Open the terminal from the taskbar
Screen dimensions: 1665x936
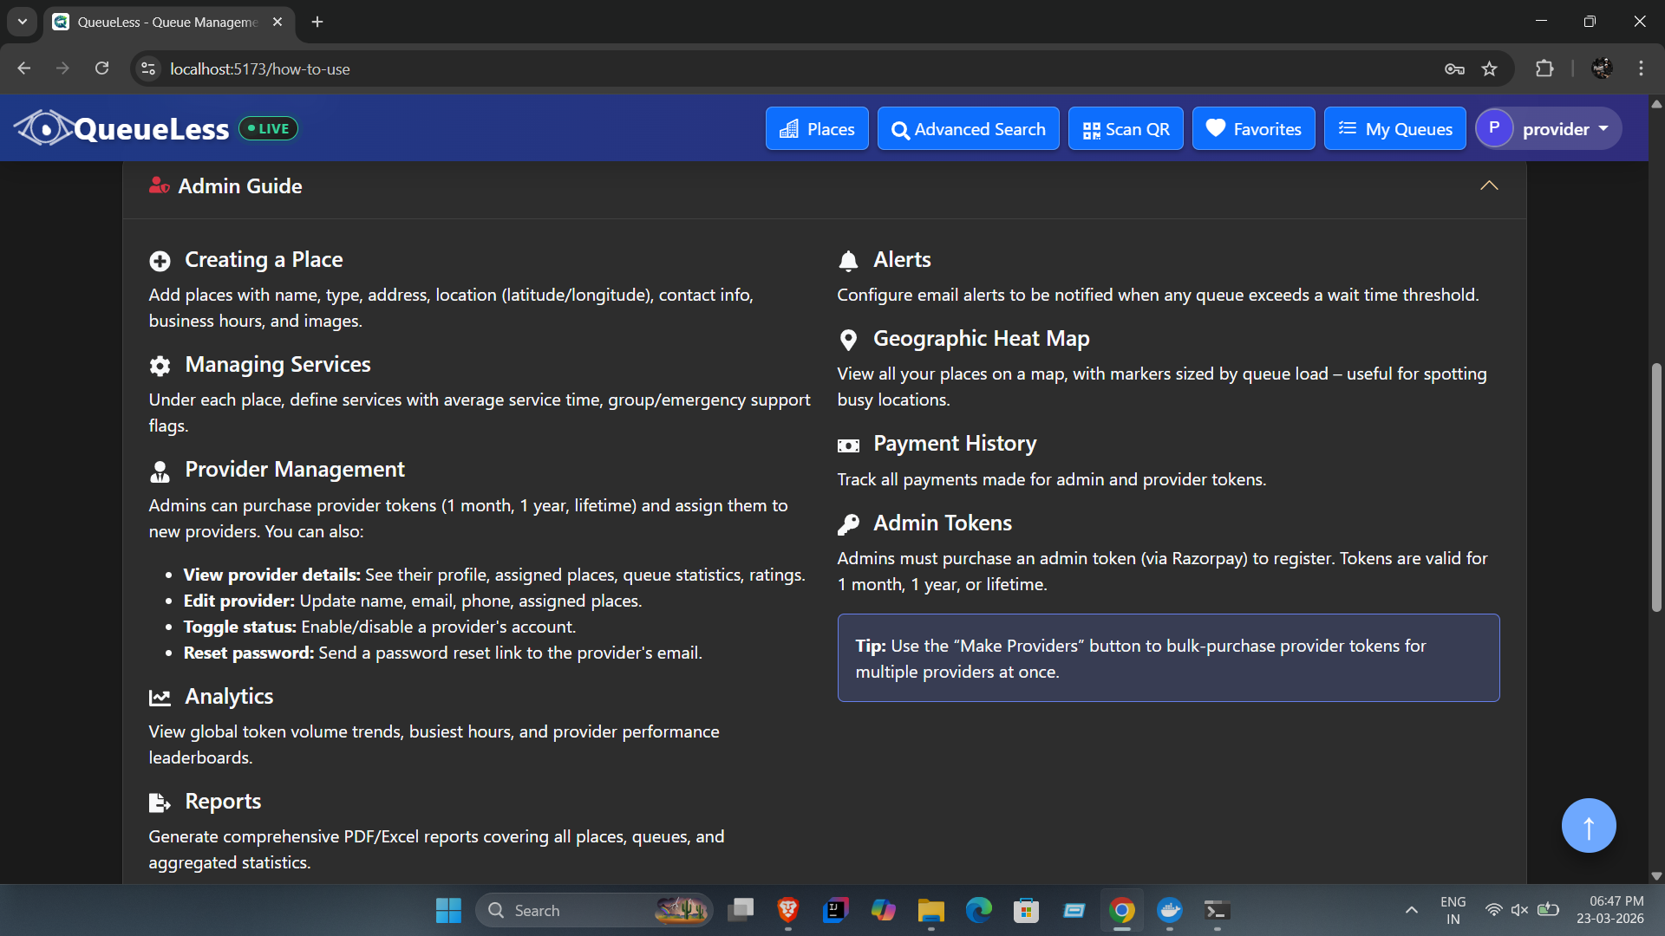1217,910
